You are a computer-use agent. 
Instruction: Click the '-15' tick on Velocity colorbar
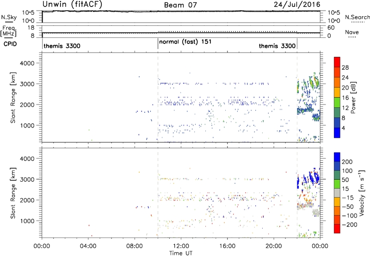click(x=348, y=197)
